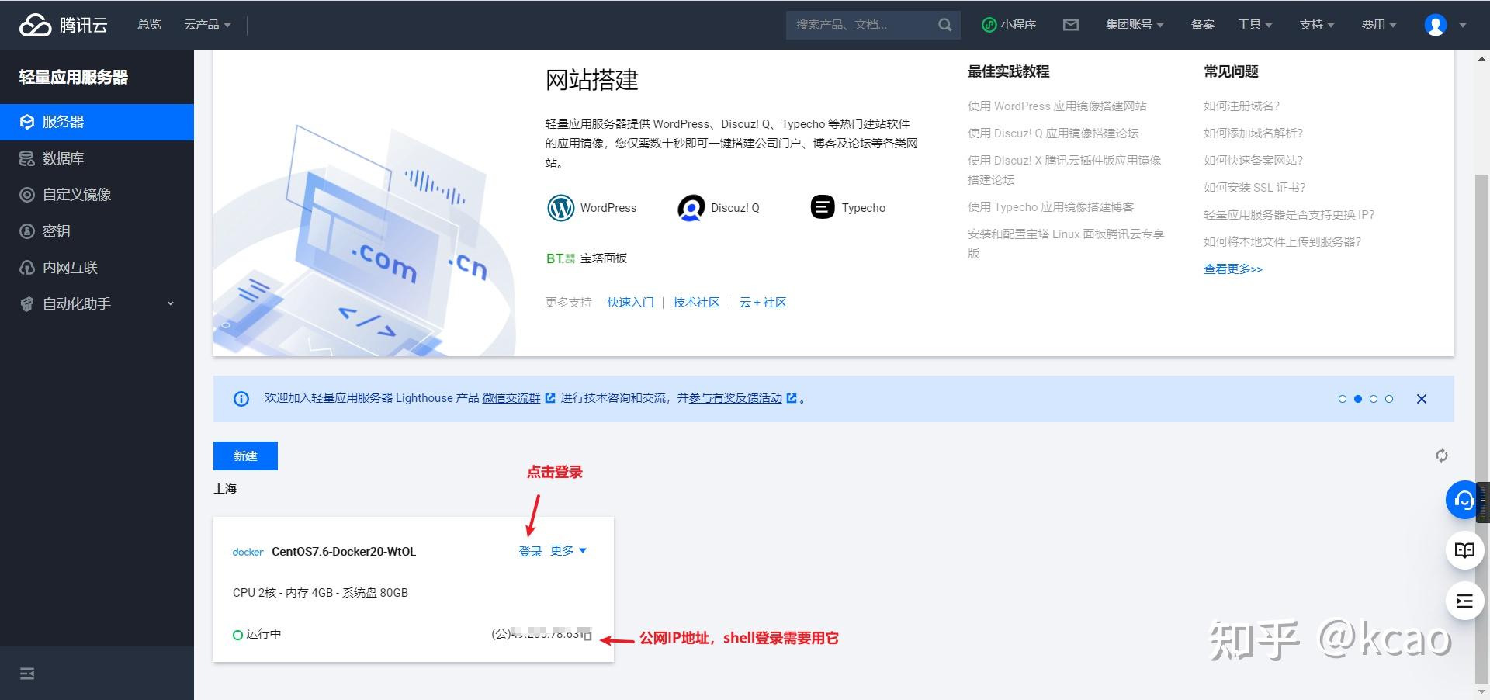The height and width of the screenshot is (700, 1490).
Task: Open the documentation book floating button
Action: (x=1464, y=550)
